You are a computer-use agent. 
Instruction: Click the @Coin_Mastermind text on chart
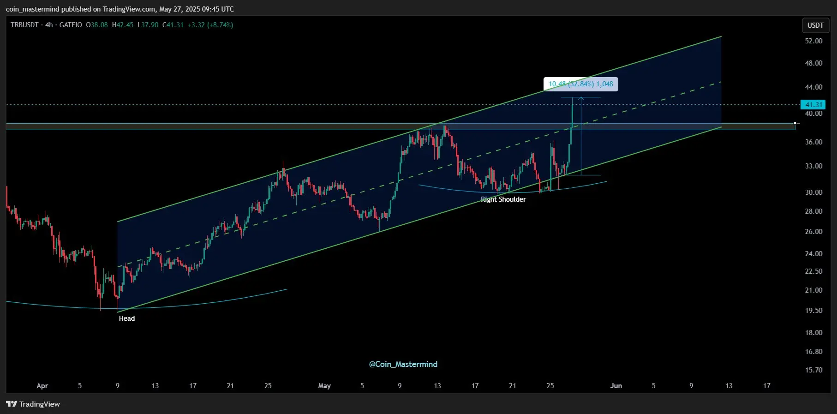pyautogui.click(x=403, y=364)
